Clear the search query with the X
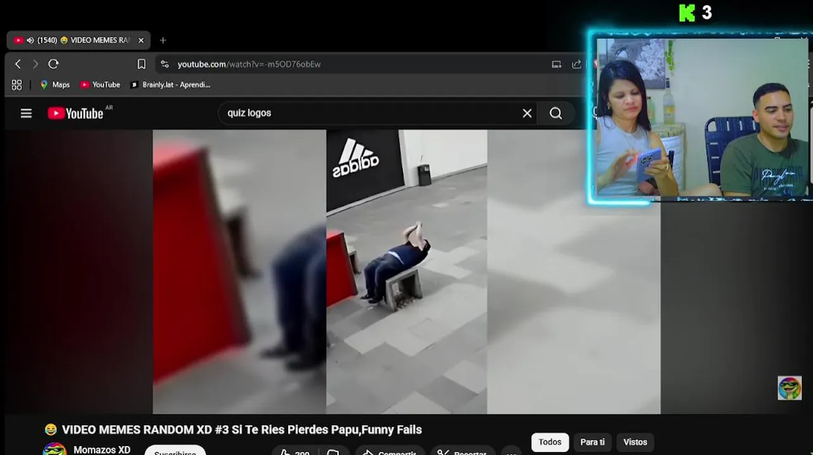 point(527,113)
